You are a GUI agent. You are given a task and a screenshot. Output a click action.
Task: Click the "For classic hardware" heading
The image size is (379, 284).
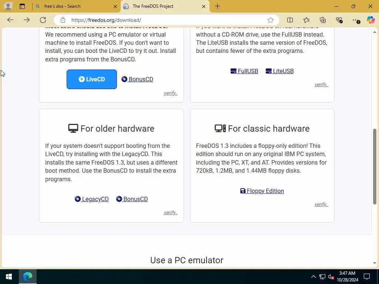pos(262,128)
